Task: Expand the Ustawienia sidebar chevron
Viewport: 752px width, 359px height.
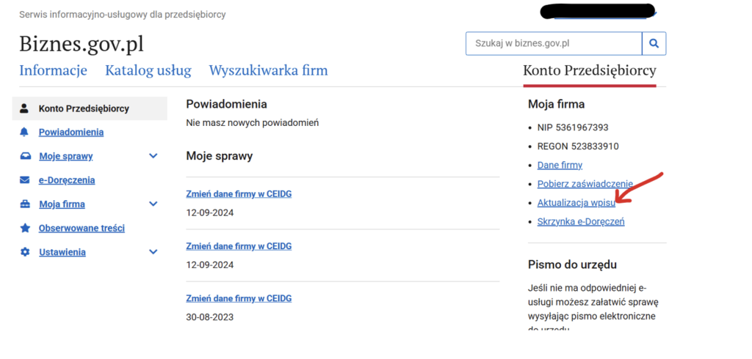Action: click(153, 252)
